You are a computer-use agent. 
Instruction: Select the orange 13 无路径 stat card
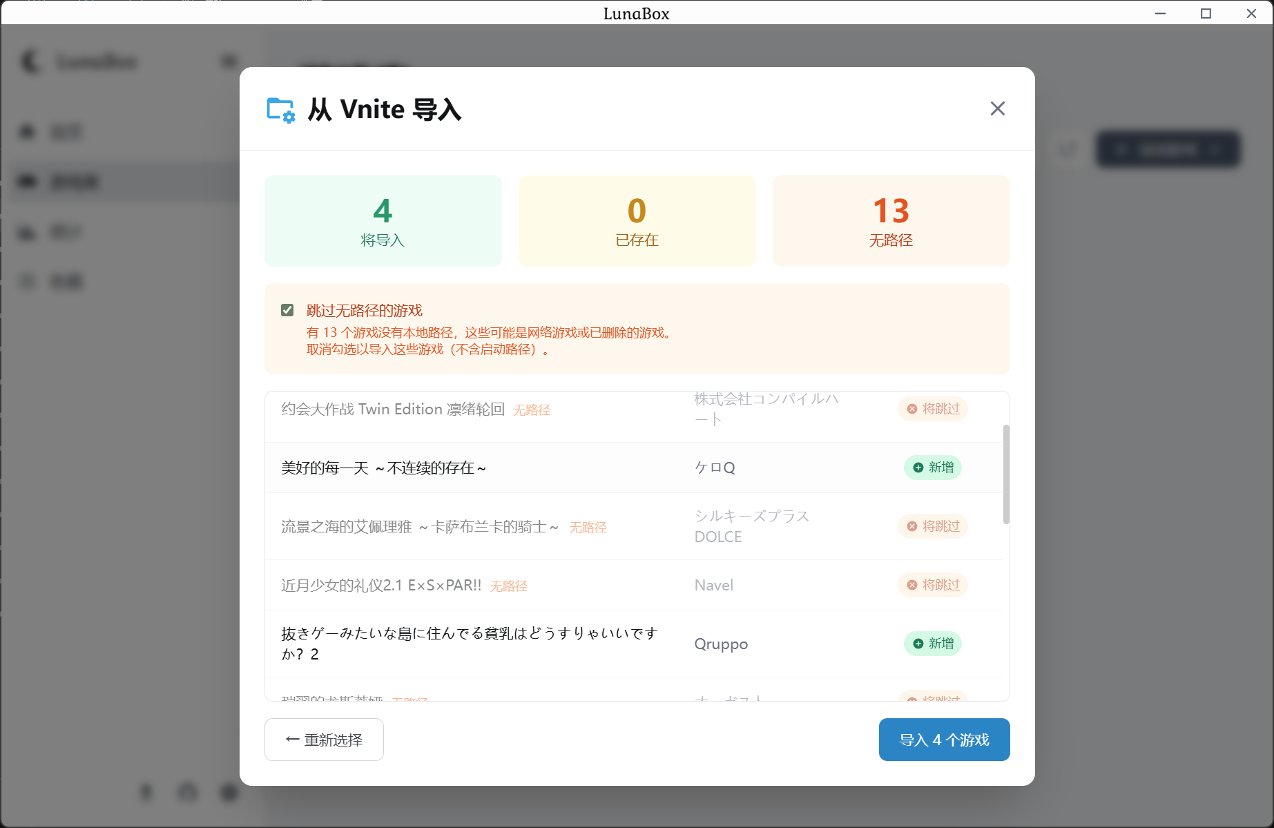(x=891, y=221)
